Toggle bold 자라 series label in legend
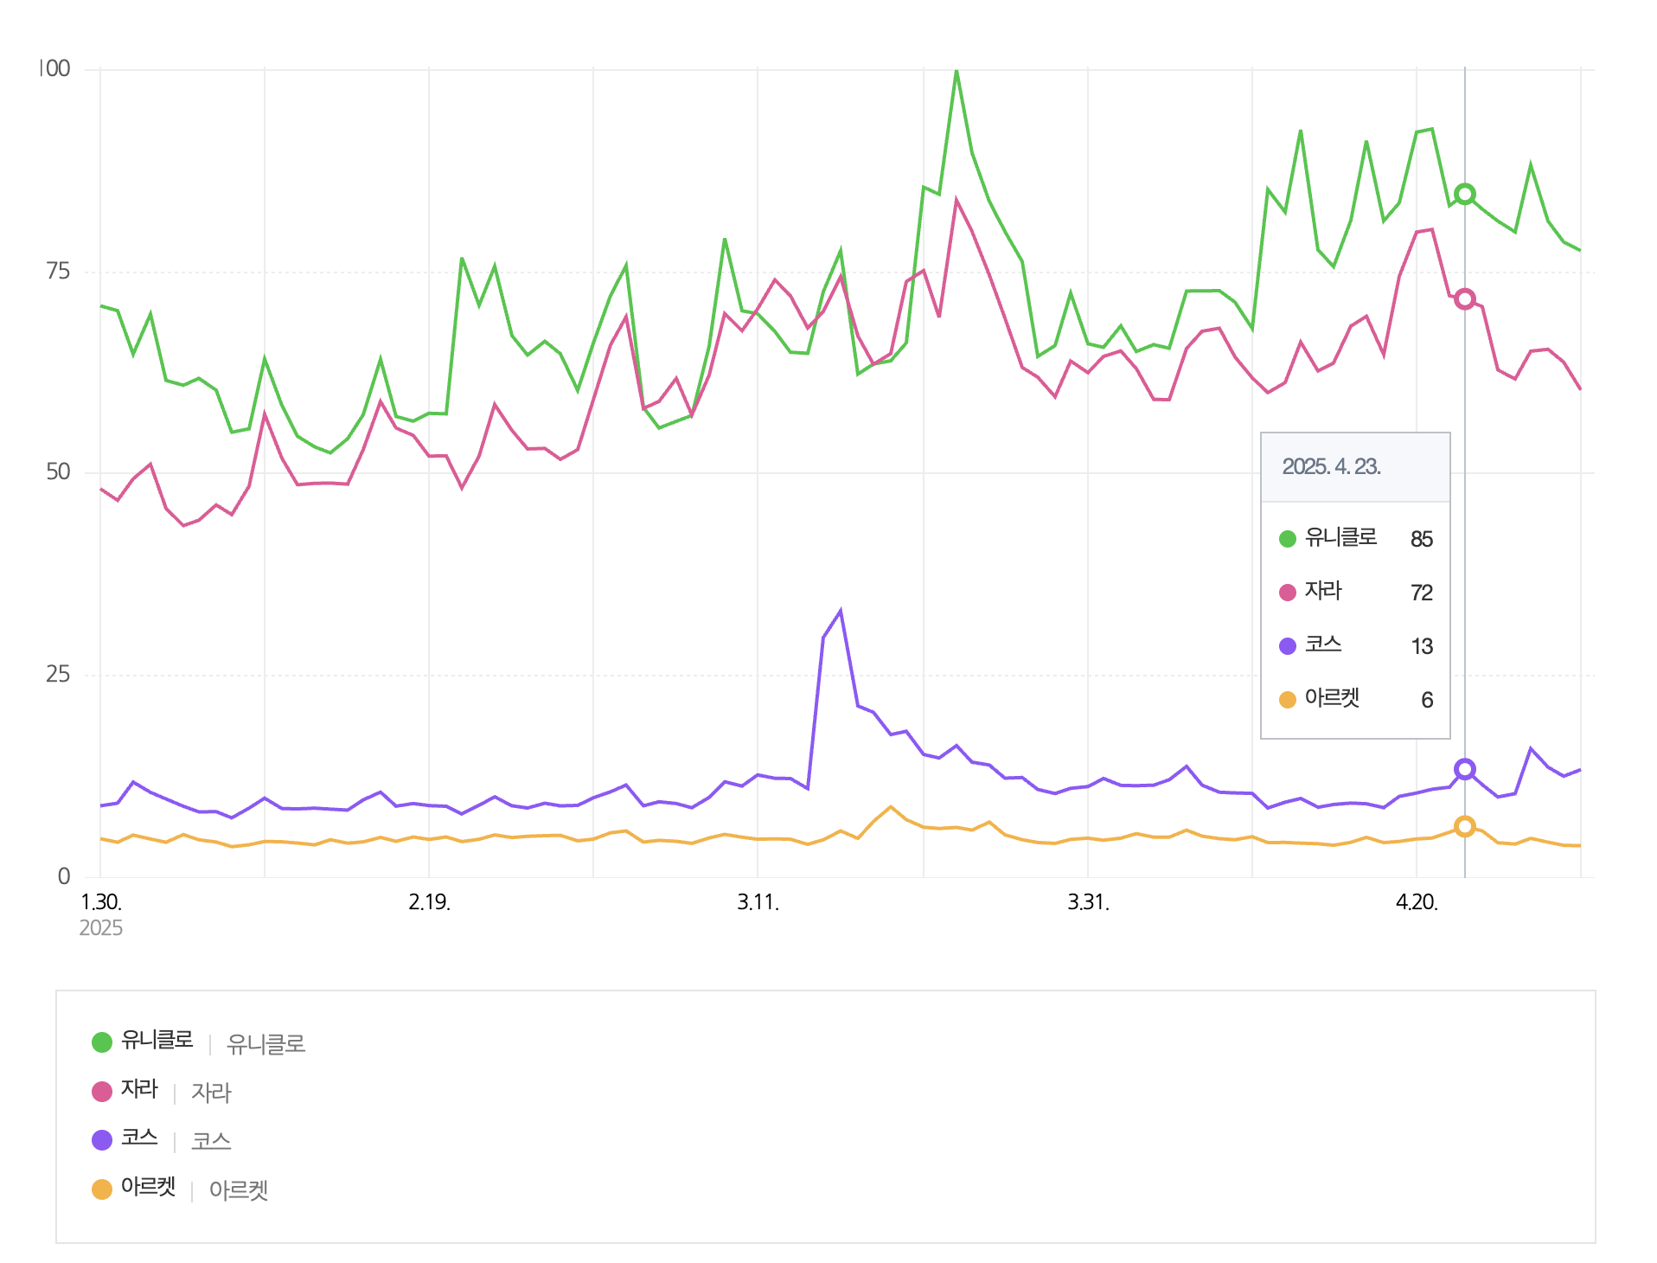This screenshot has height=1263, width=1657. (139, 1089)
